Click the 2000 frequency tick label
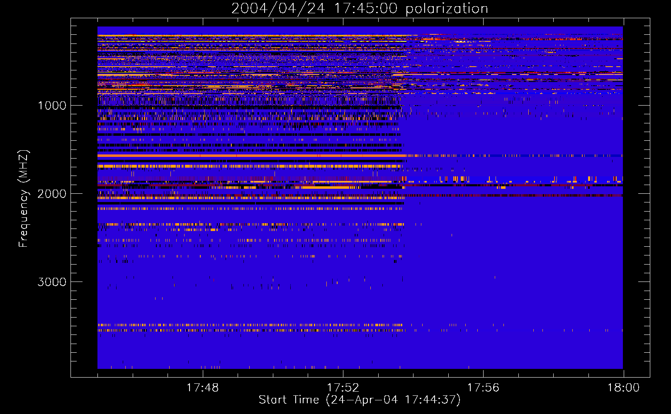Screen dimensions: 671x414 pyautogui.click(x=52, y=194)
